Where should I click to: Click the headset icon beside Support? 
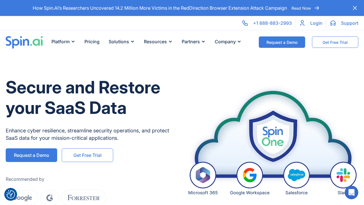333,23
